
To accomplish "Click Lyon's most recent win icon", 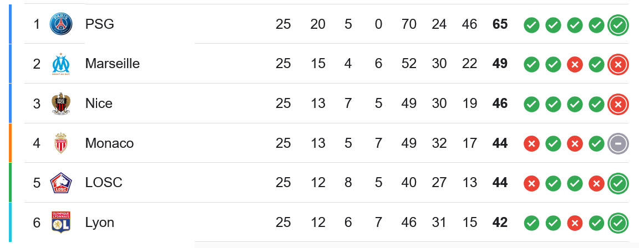I will (618, 223).
